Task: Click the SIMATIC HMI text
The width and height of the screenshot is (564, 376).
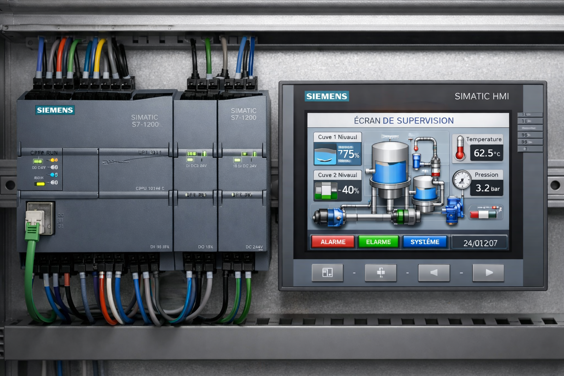Action: point(482,96)
